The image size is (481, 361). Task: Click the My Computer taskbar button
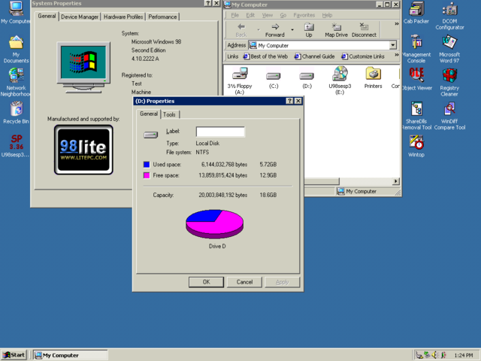pyautogui.click(x=71, y=355)
